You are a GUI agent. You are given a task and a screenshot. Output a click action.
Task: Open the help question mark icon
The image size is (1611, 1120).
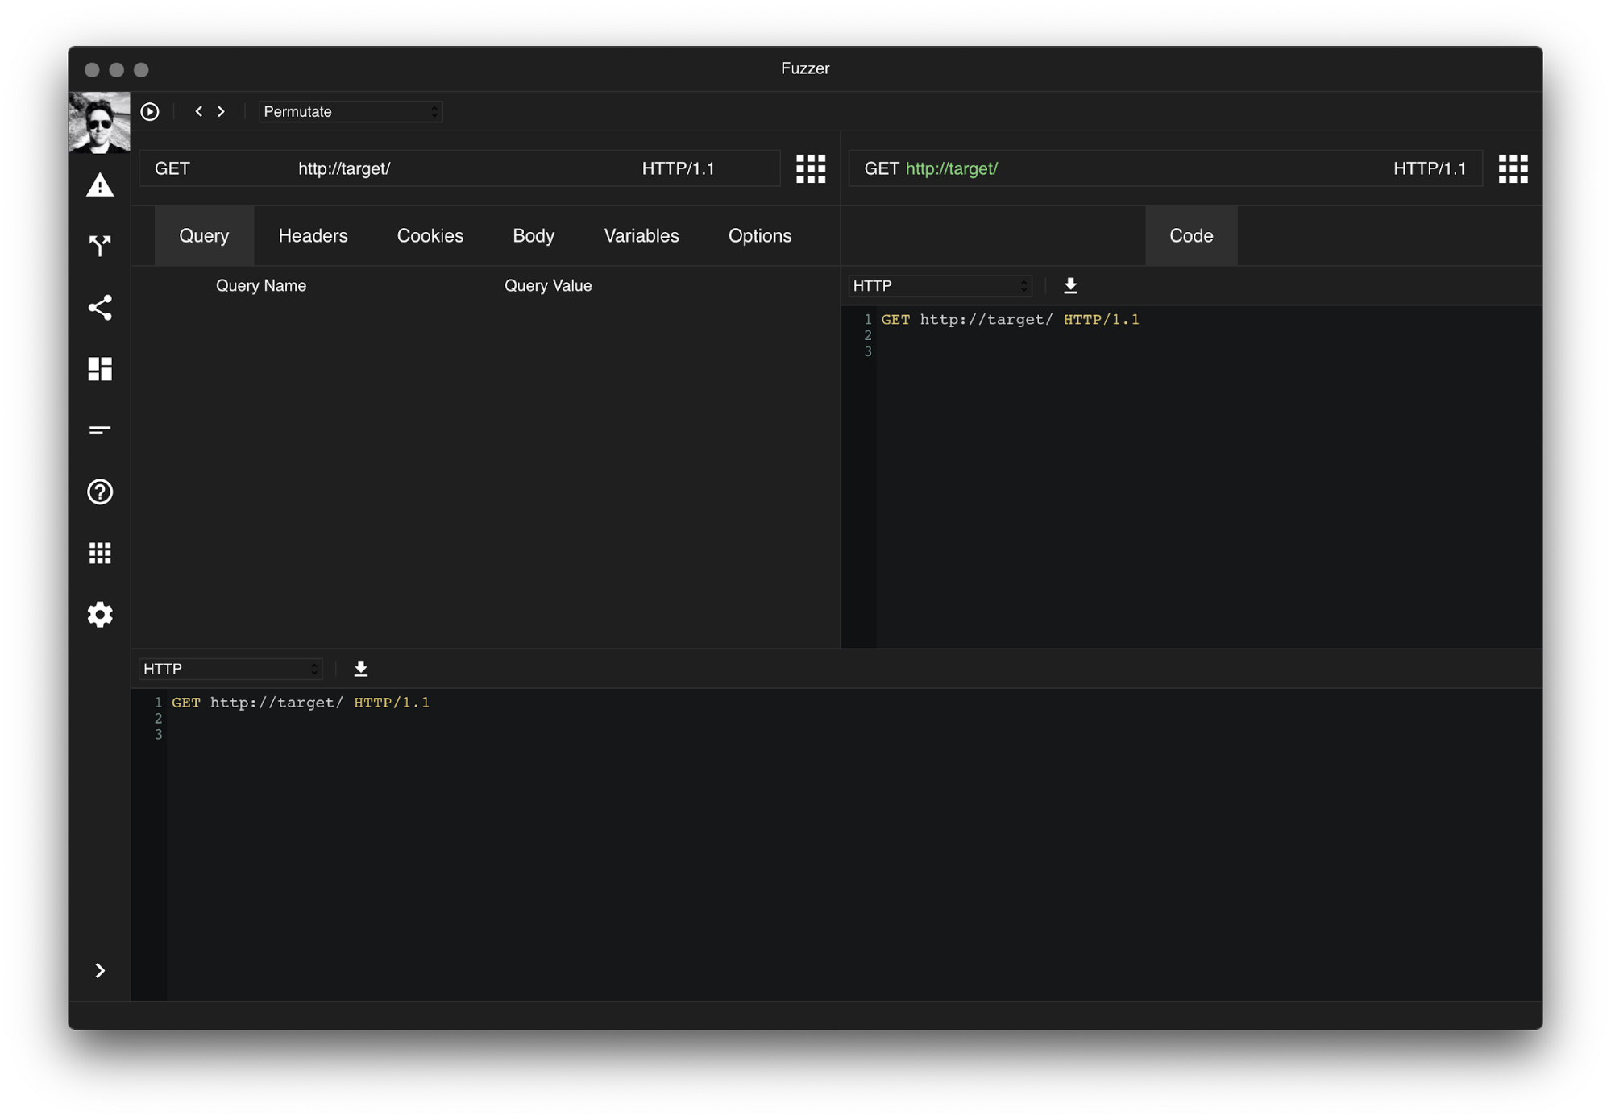(100, 492)
